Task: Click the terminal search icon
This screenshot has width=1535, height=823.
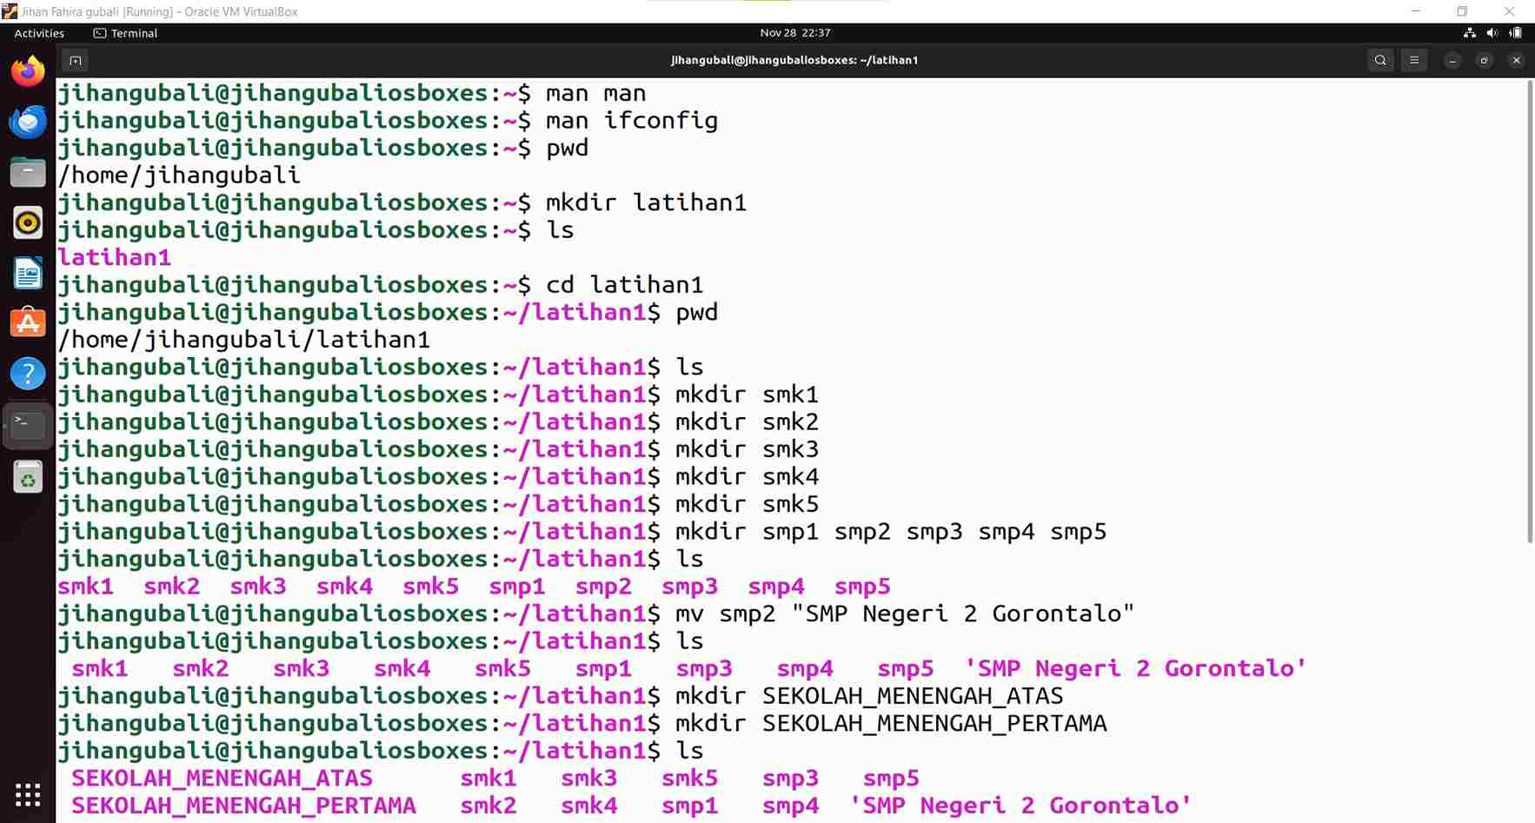Action: [x=1379, y=60]
